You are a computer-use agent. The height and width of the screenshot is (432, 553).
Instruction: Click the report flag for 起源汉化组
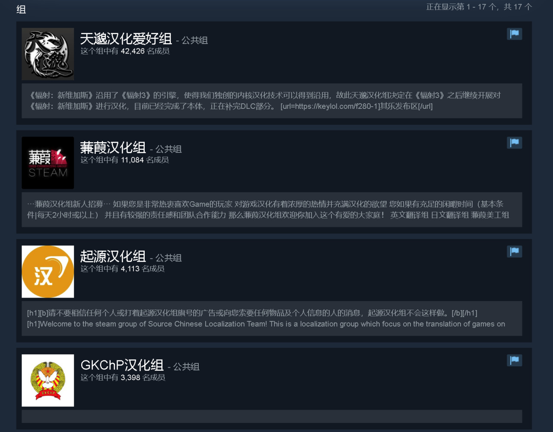pos(514,252)
